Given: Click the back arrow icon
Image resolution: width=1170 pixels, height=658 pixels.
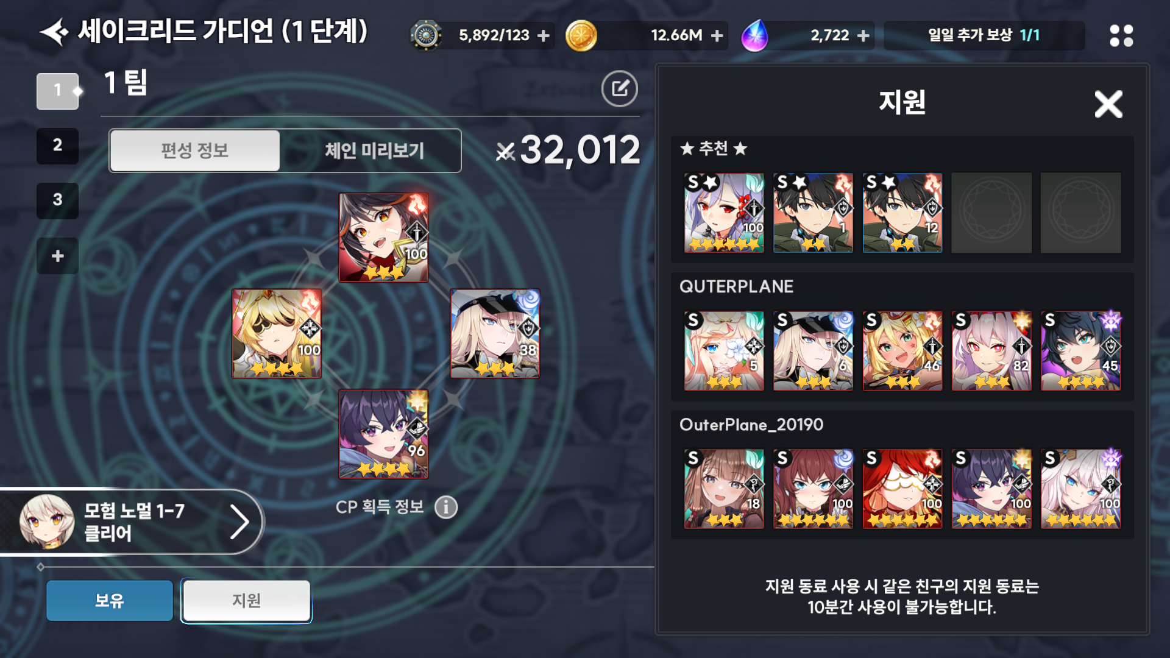Looking at the screenshot, I should point(54,32).
